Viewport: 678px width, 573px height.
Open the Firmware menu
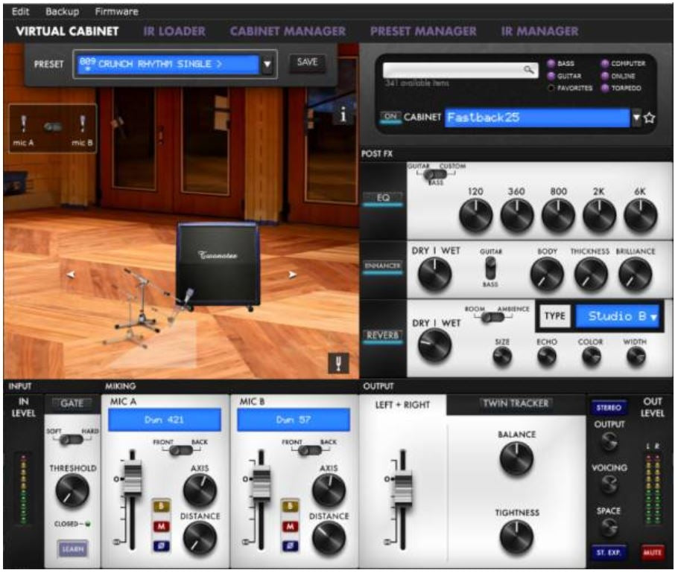tap(115, 11)
